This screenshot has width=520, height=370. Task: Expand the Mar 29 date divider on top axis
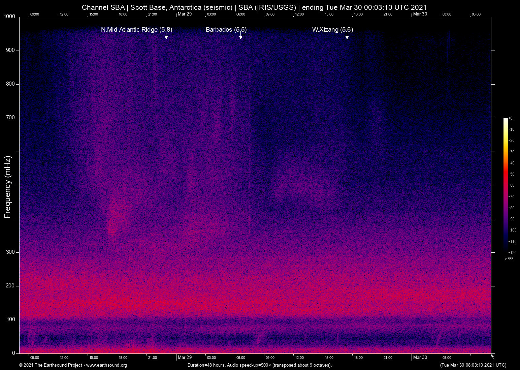[x=185, y=14]
